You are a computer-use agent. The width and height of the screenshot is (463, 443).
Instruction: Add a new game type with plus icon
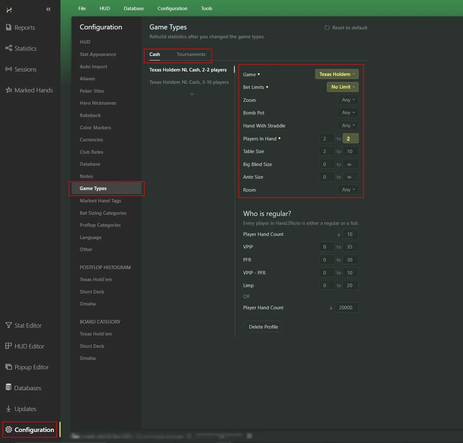coord(192,94)
